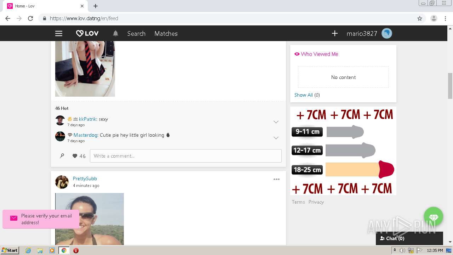Open the volume tray icon
Screen dimensions: 453x255
(402, 250)
